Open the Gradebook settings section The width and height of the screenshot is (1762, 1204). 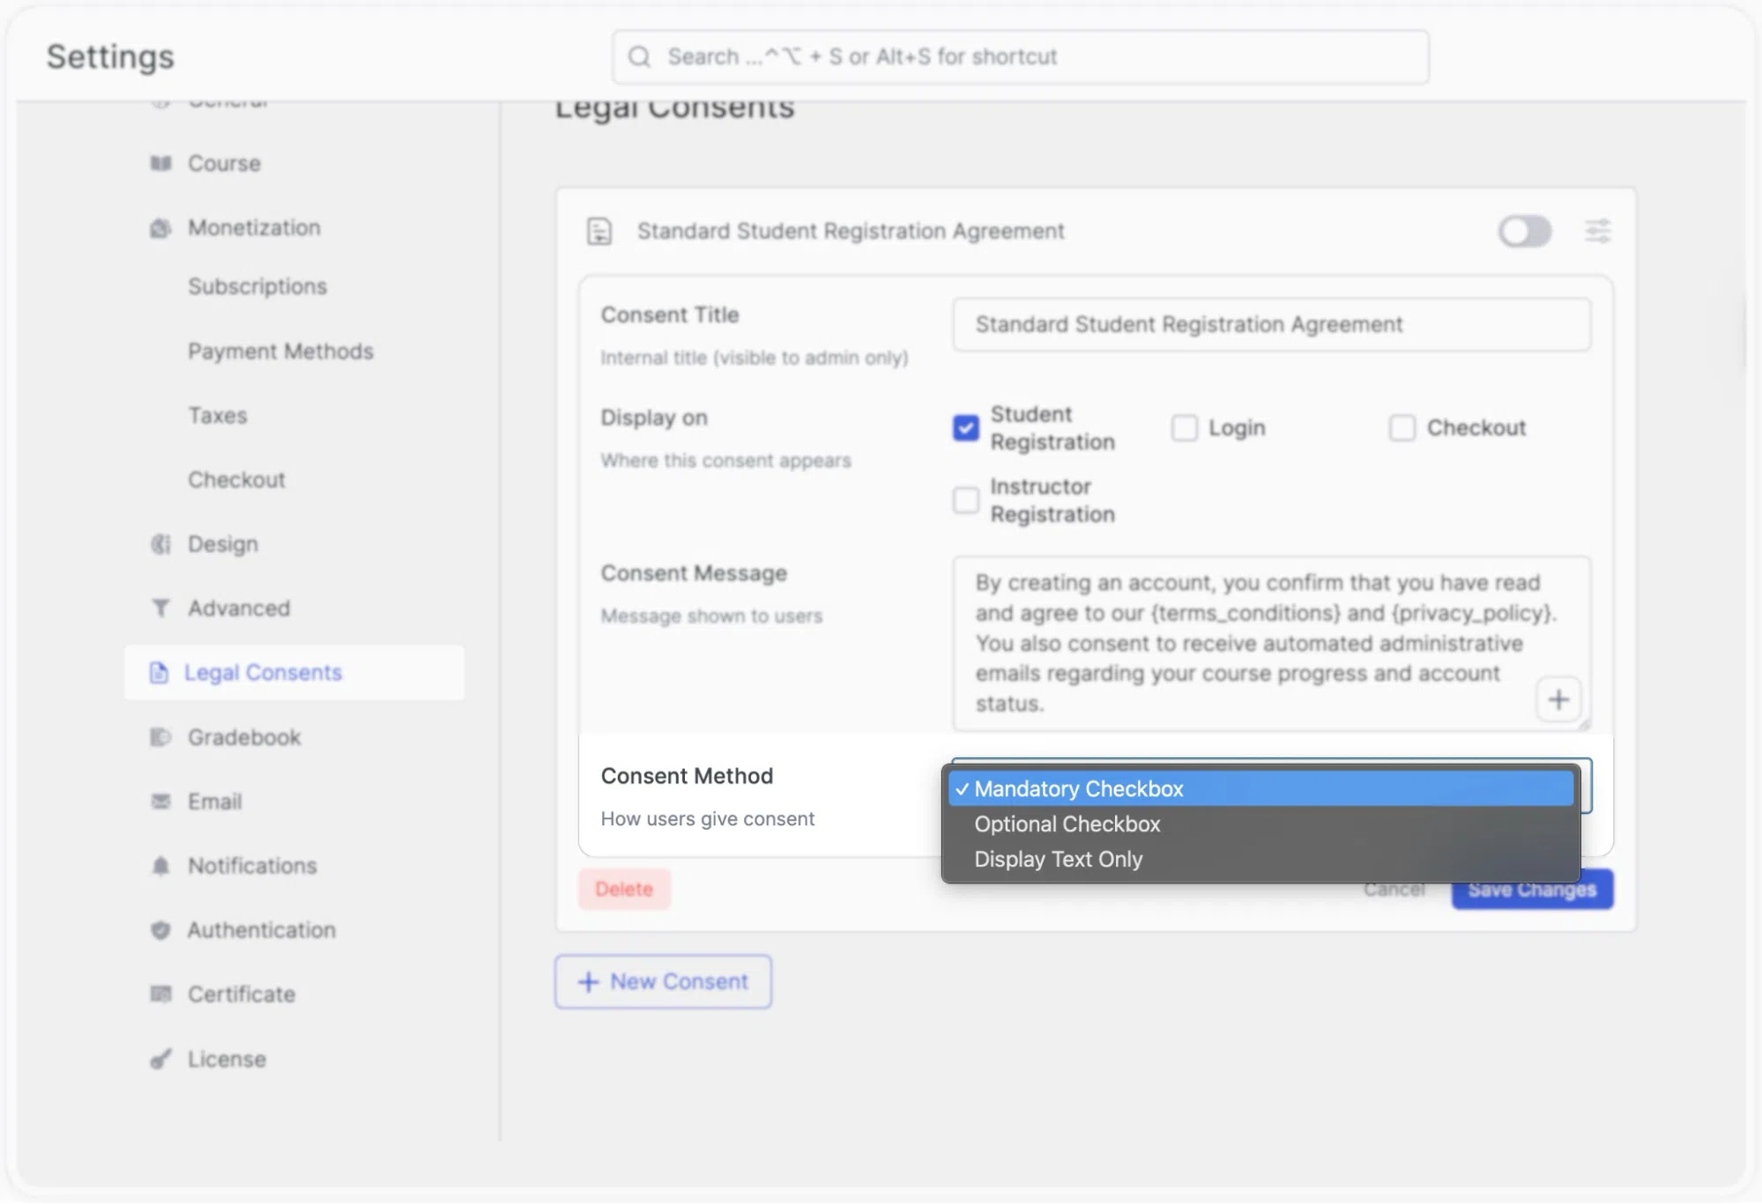coord(244,737)
